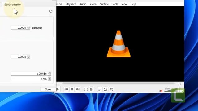Open the Subtitle menu
198x111 pixels.
coord(104,4)
